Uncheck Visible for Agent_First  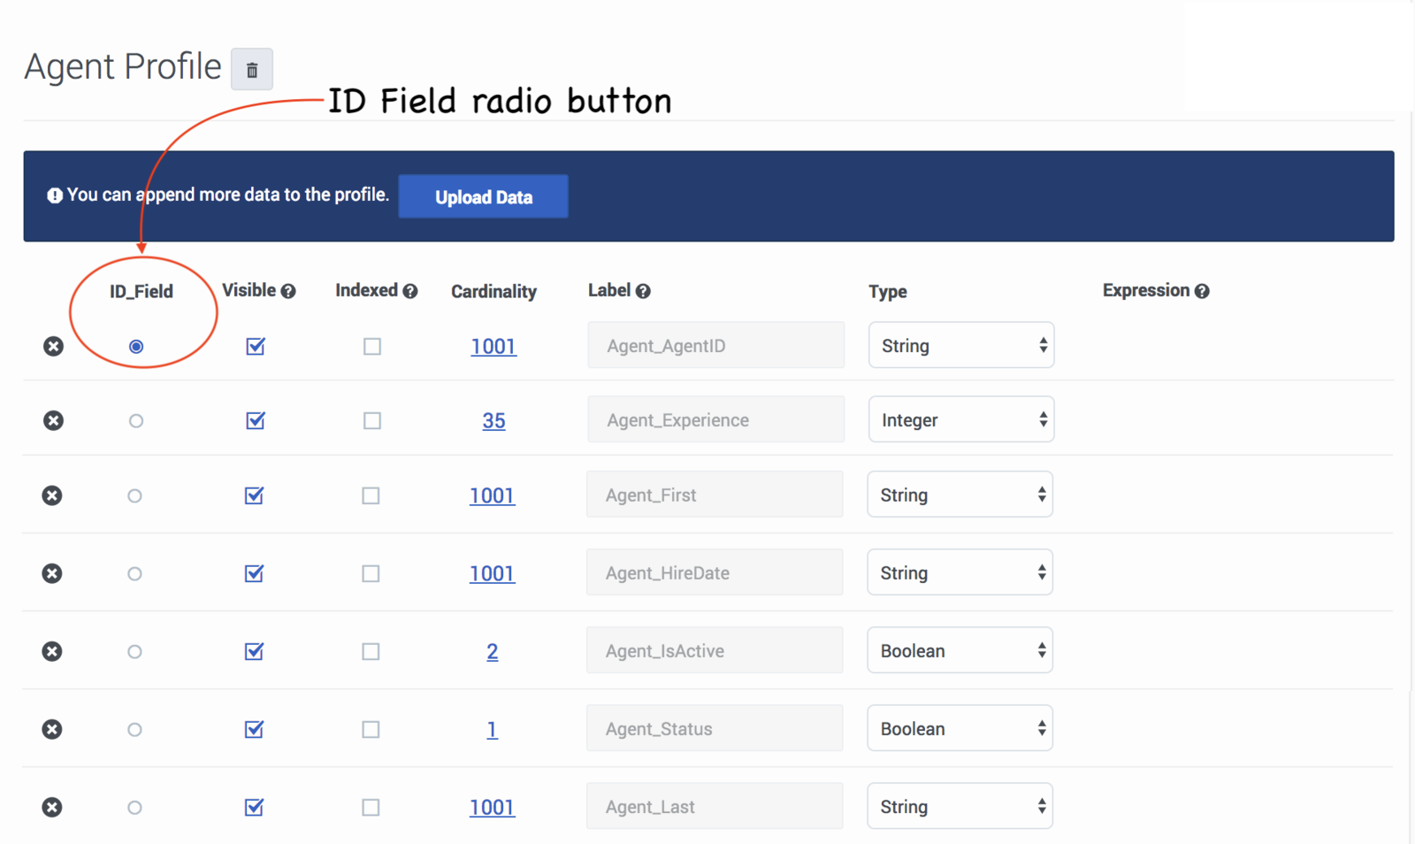pos(255,495)
